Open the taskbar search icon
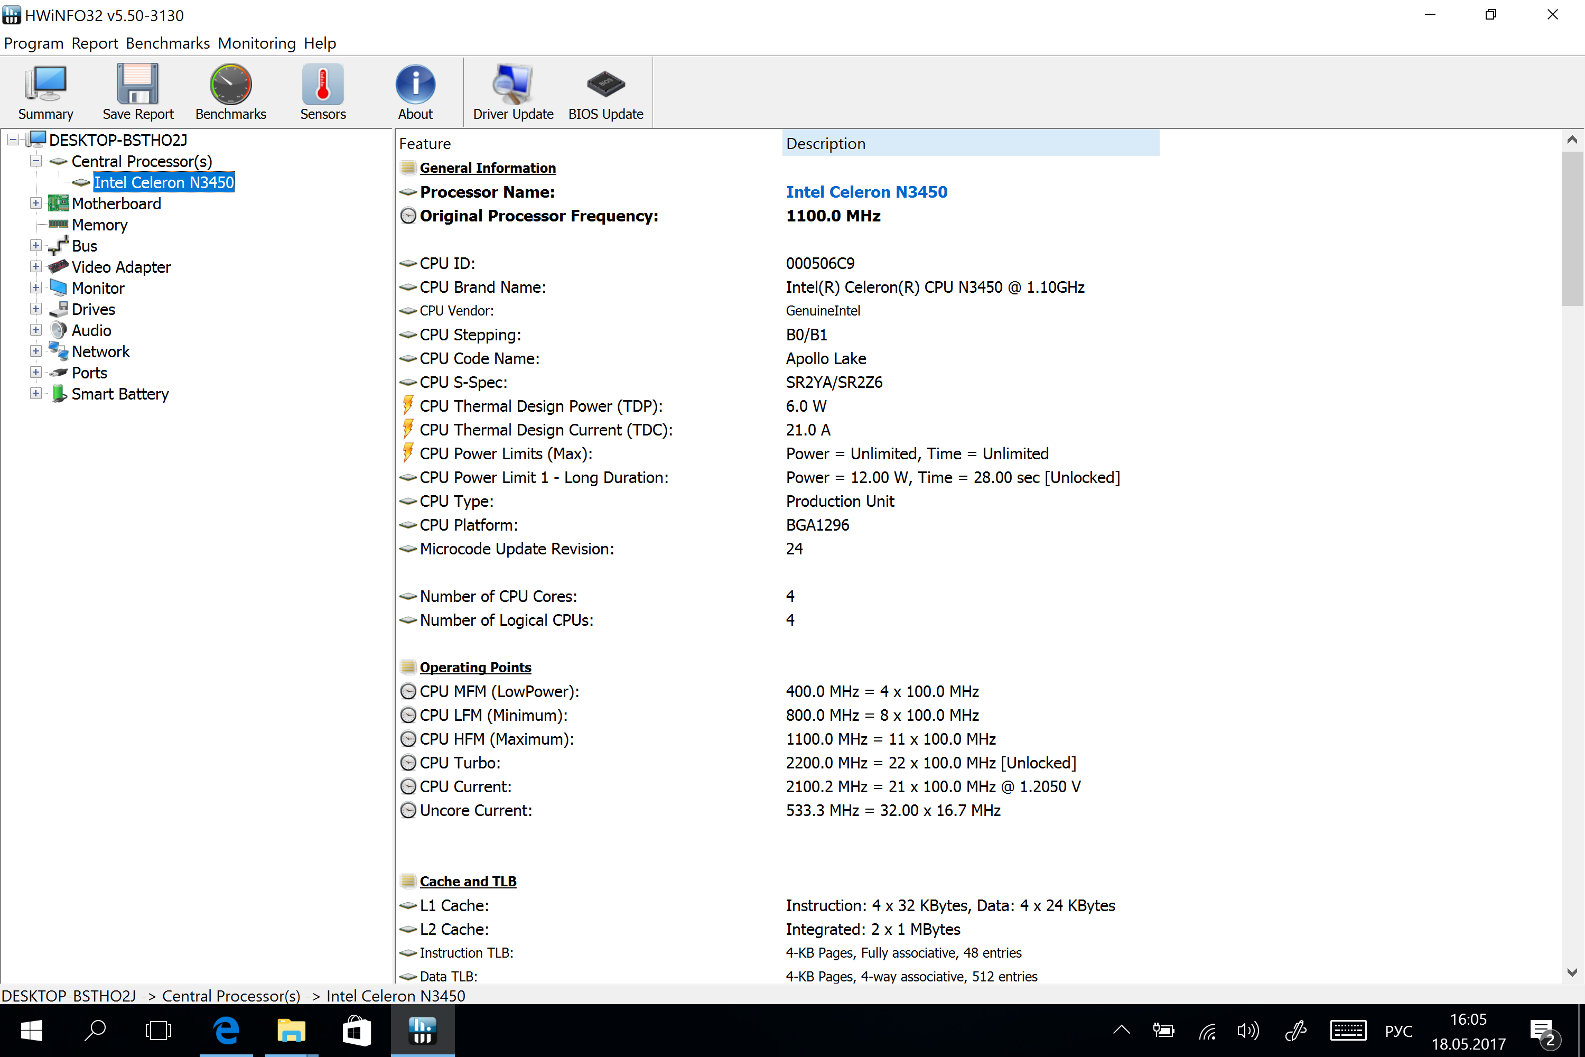Screen dimensions: 1585x1057 (95, 1030)
